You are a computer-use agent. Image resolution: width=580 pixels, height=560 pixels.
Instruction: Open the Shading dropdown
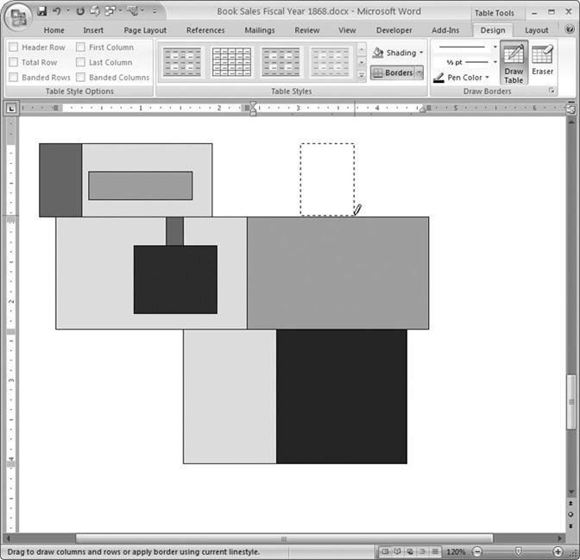(398, 53)
